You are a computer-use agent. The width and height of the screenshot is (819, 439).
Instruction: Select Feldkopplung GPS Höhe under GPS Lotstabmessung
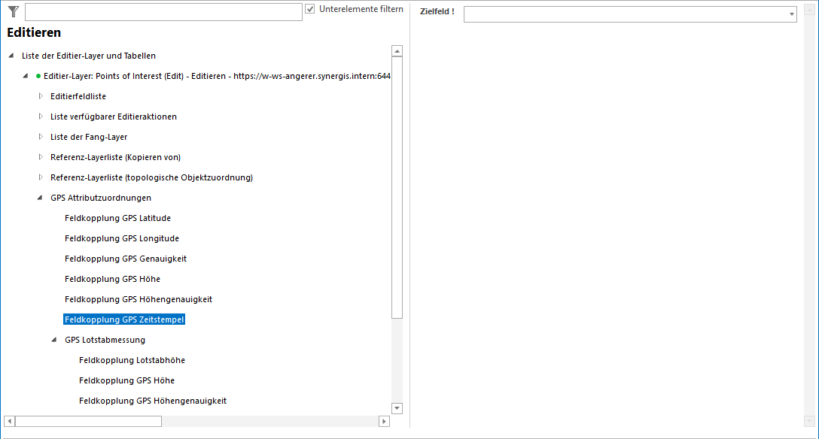[127, 380]
